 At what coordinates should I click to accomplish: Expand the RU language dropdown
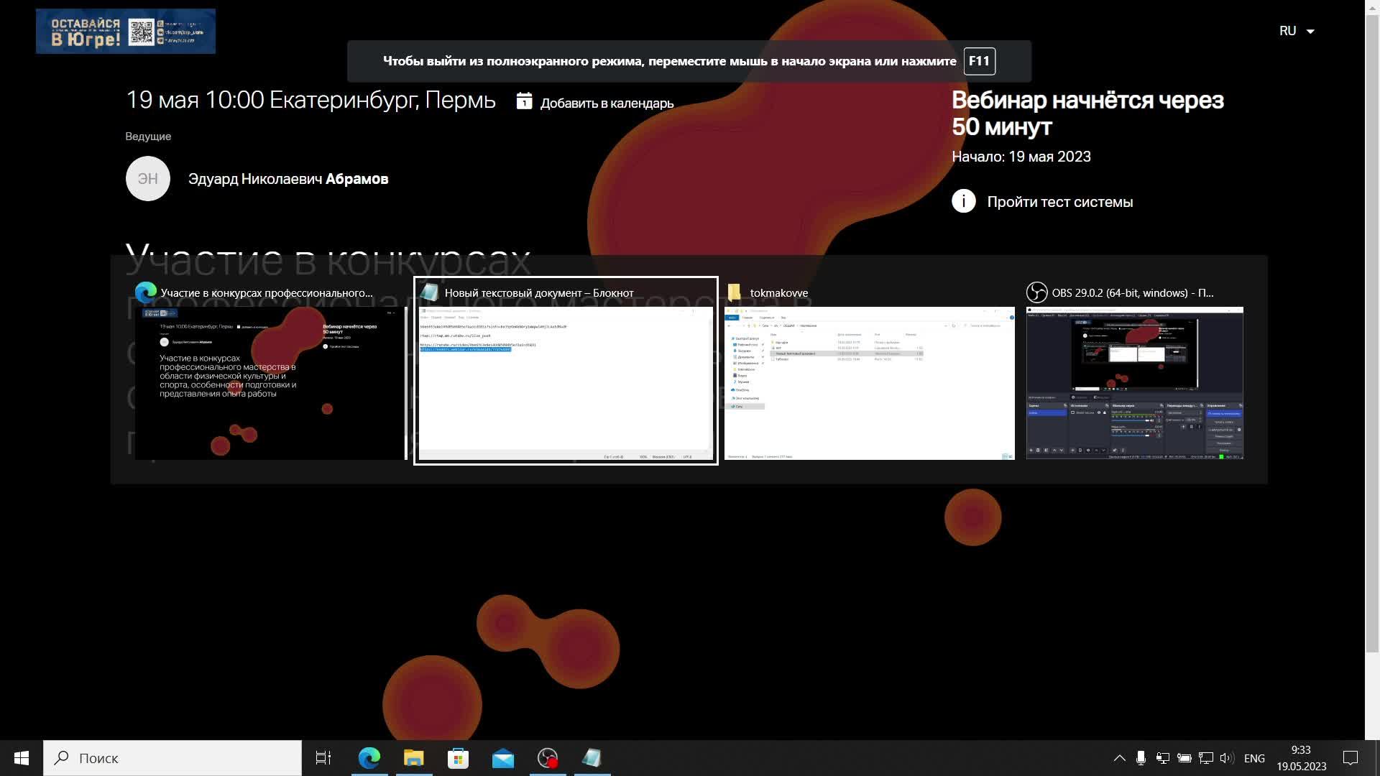click(1297, 31)
